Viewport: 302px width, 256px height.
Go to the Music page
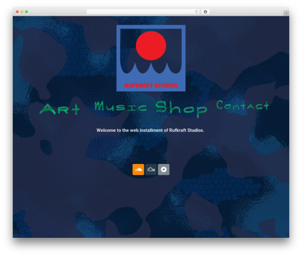point(121,107)
